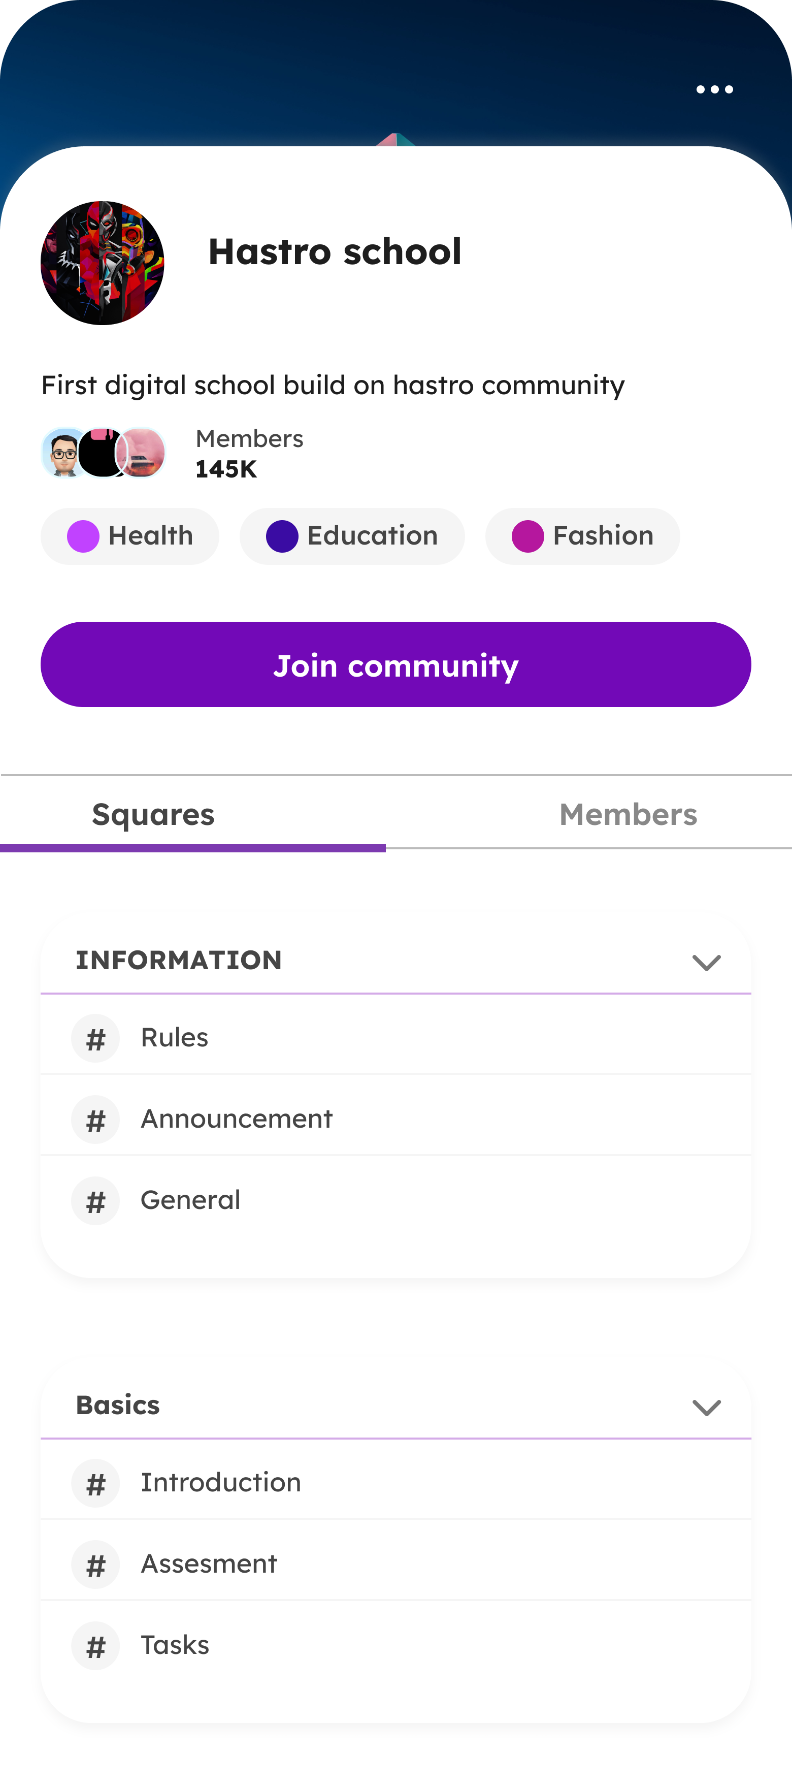
Task: Tap the hash icon beside General
Action: point(95,1201)
